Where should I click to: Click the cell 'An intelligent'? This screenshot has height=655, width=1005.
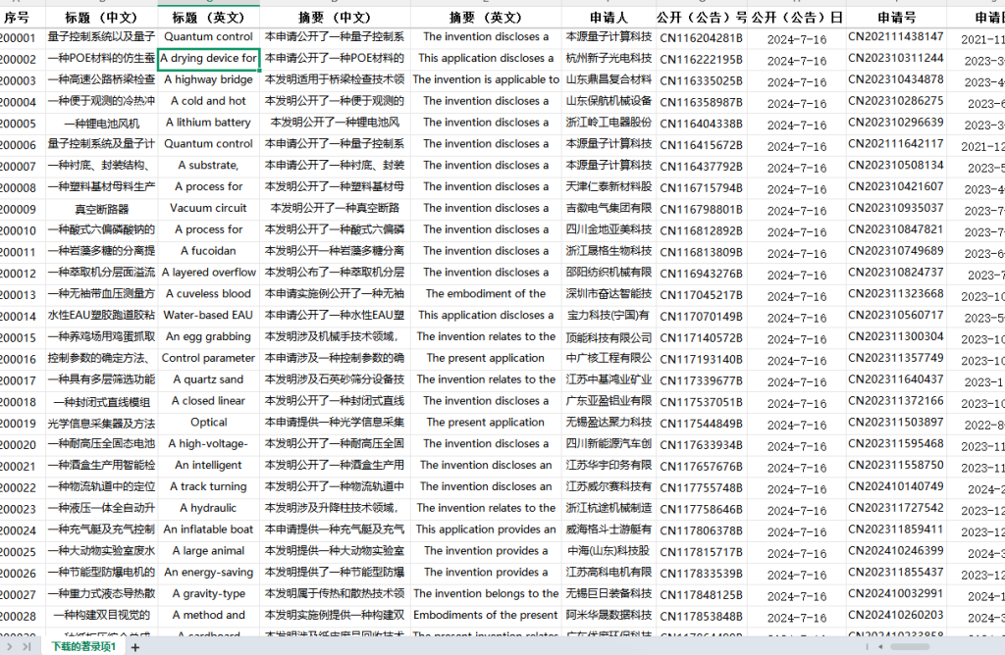click(x=208, y=466)
